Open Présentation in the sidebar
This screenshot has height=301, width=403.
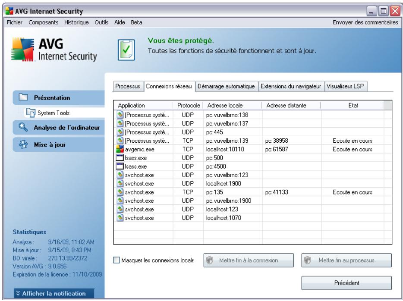click(x=59, y=97)
